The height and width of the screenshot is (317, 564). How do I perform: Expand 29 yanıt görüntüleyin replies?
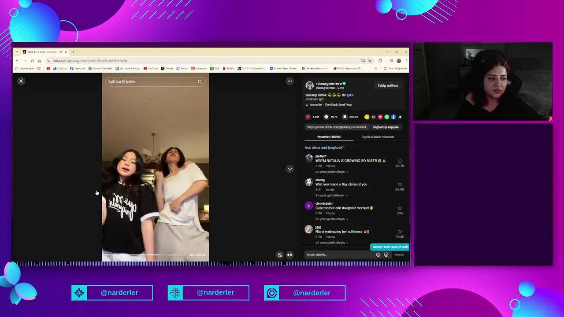(331, 219)
